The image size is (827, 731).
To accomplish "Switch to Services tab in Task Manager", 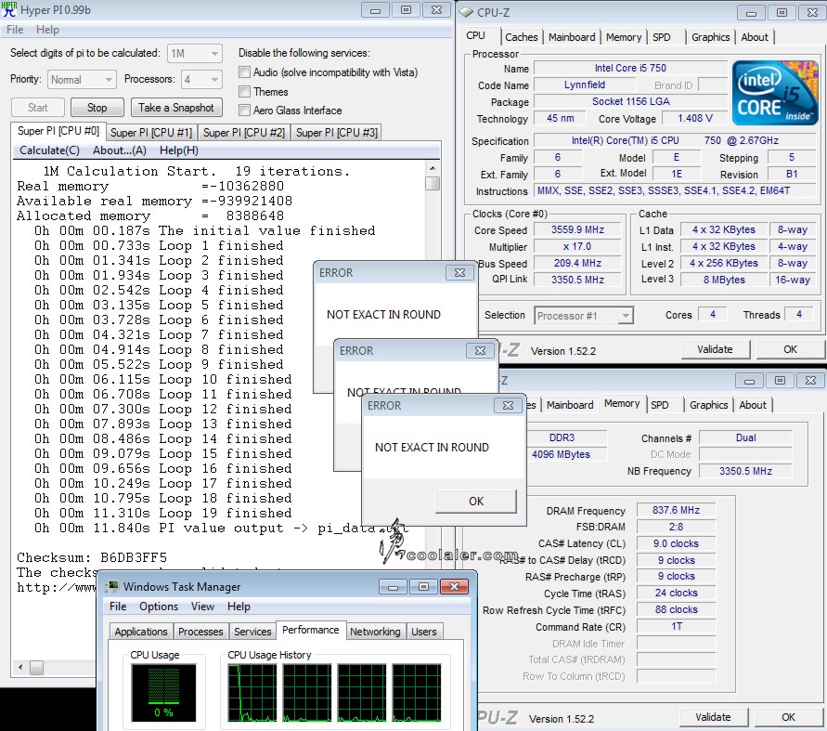I will pos(252,632).
